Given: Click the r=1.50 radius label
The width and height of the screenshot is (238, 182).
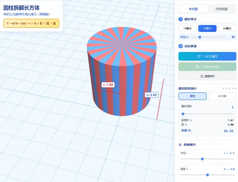Looking at the screenshot, I should point(108,85).
